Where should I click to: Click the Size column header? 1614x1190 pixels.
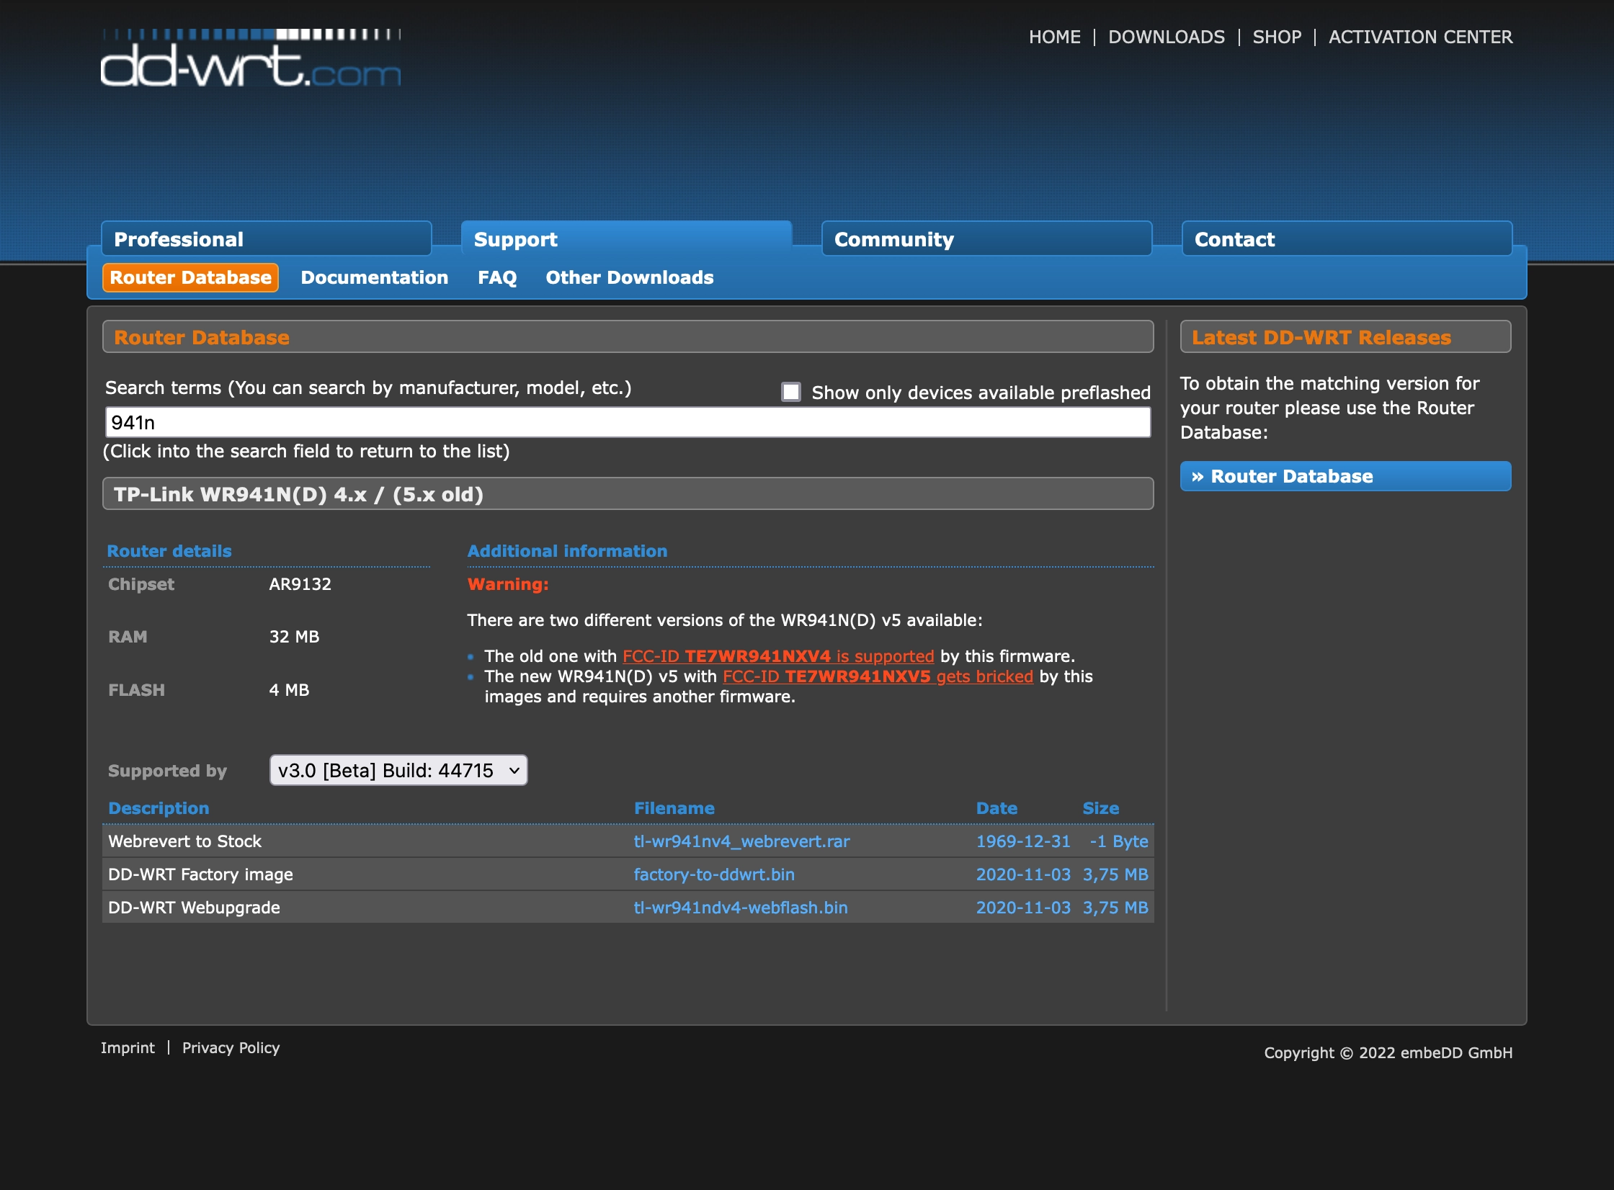[1100, 808]
